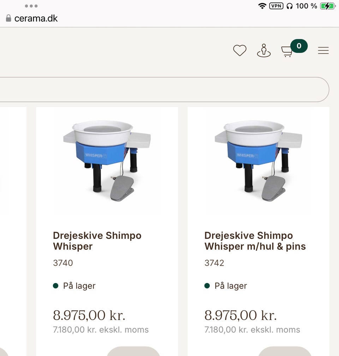
Task: Open the shopping cart icon
Action: tap(287, 52)
